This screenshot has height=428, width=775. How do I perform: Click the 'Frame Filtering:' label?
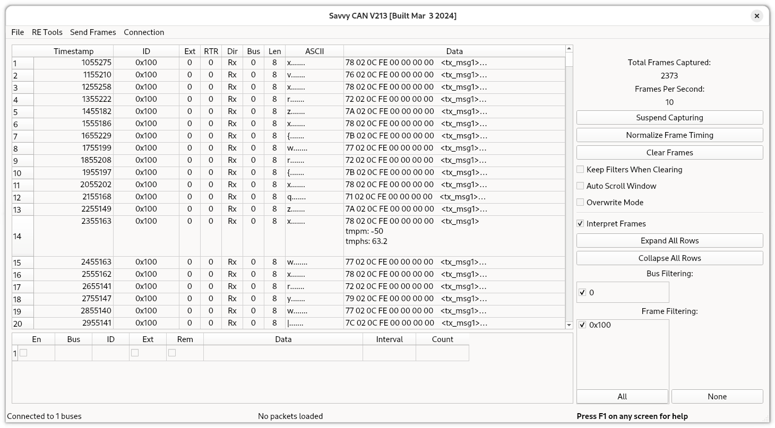click(669, 311)
